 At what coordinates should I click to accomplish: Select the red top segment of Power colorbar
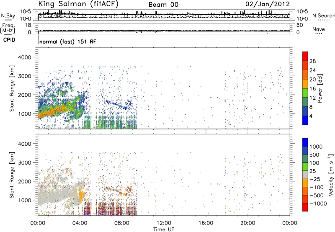tap(305, 57)
